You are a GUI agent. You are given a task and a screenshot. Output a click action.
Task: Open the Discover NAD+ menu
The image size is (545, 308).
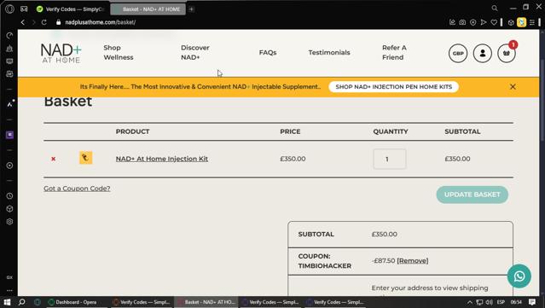tap(195, 53)
